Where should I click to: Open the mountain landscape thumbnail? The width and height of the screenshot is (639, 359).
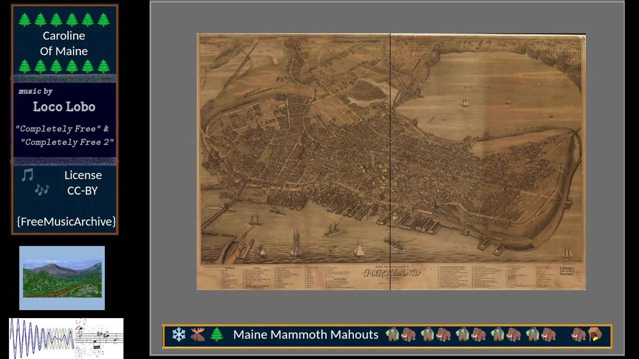[62, 278]
